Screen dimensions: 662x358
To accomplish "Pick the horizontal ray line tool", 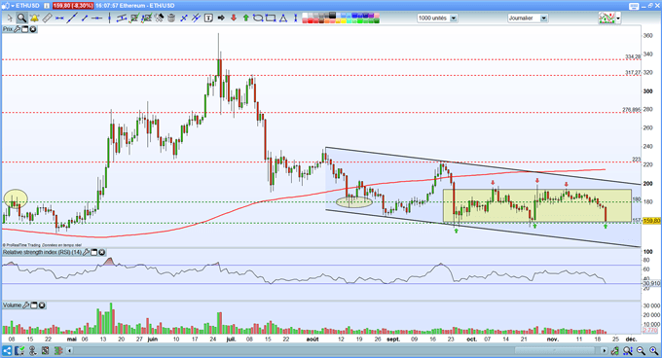I will tap(97, 18).
